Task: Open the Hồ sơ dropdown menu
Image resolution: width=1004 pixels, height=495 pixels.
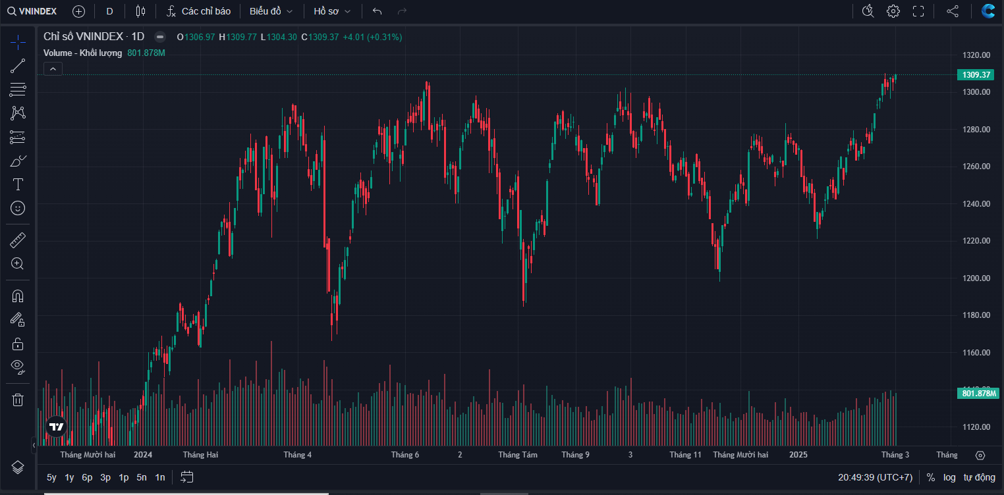Action: tap(332, 11)
